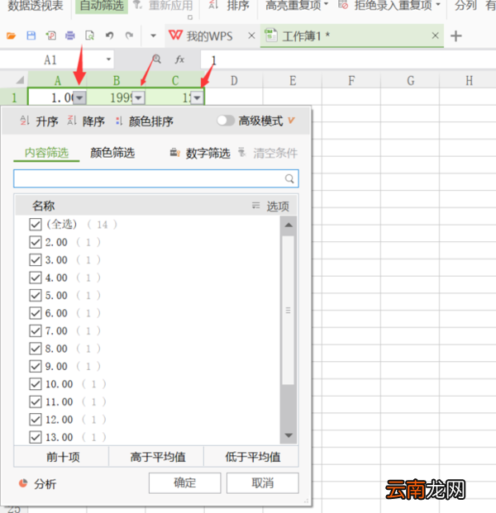Open filter dropdown in cell C1

point(197,97)
